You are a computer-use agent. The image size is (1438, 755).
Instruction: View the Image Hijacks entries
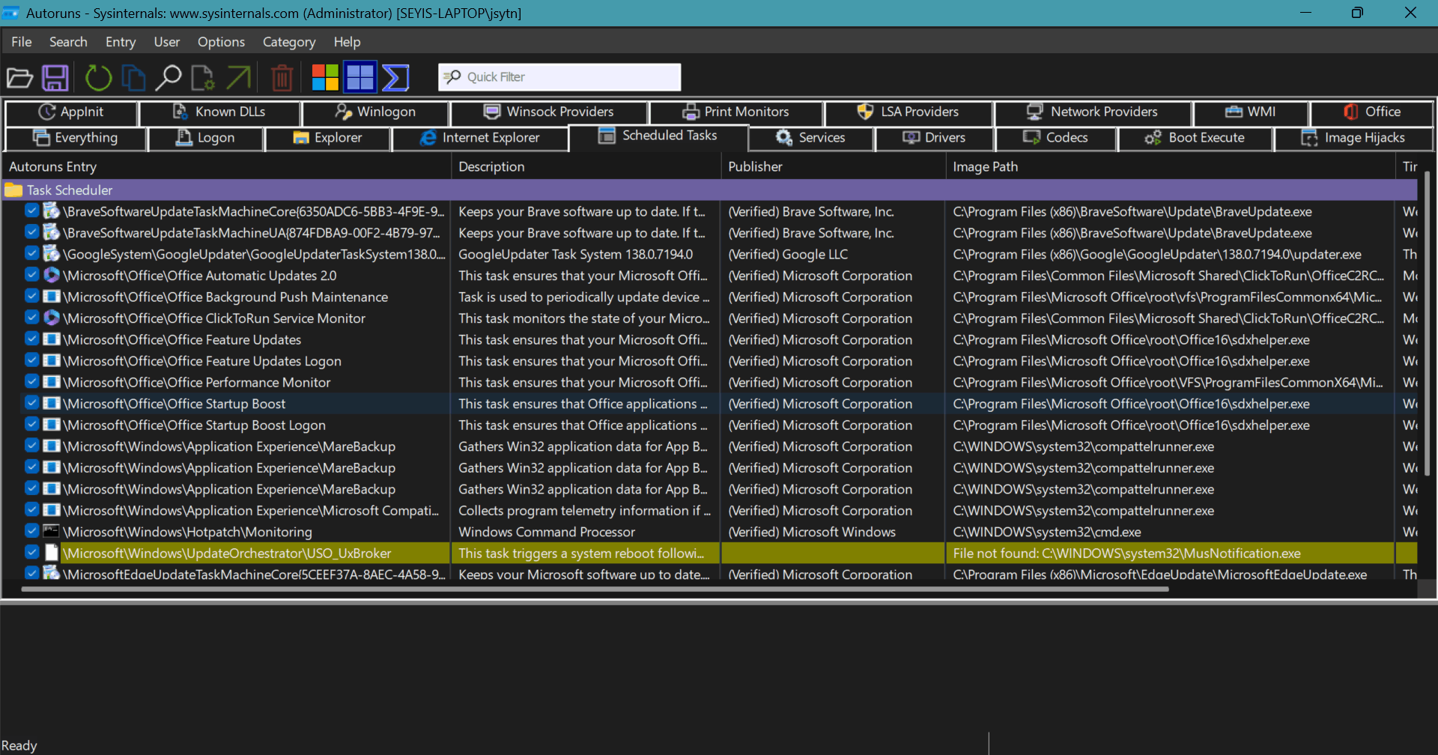[x=1365, y=138]
